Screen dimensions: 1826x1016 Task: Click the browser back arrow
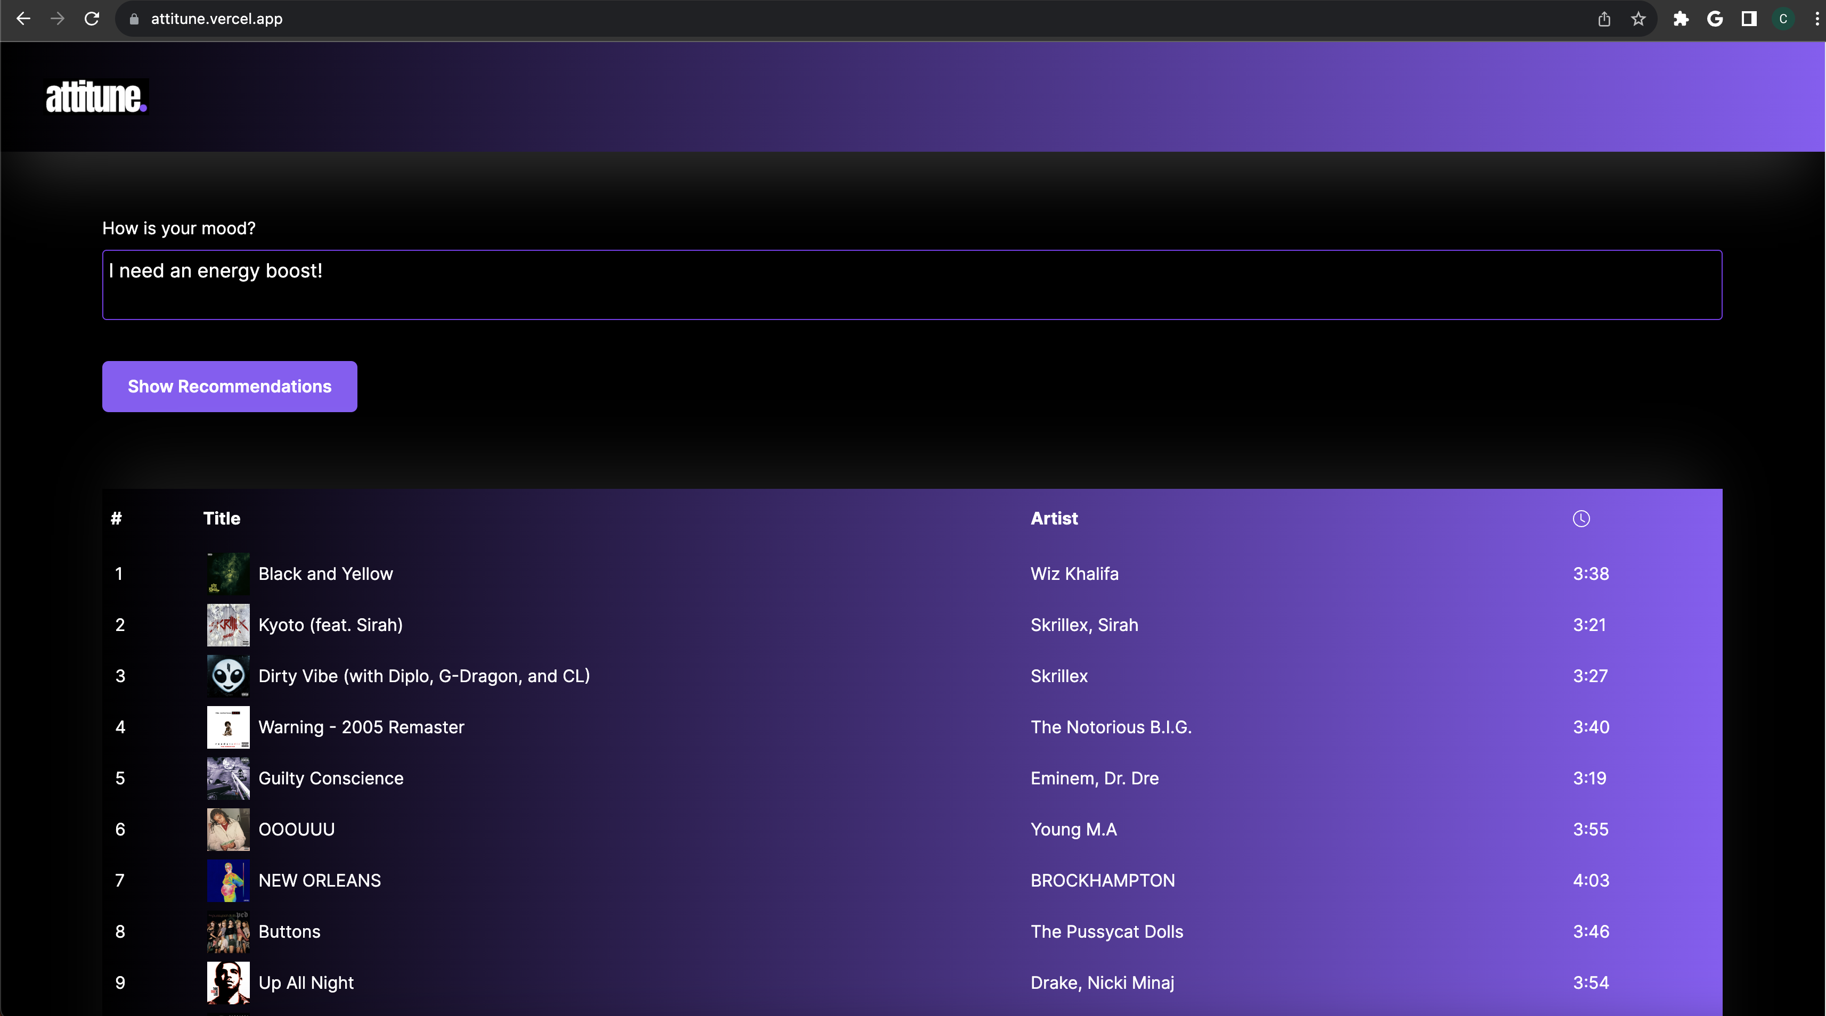coord(23,19)
